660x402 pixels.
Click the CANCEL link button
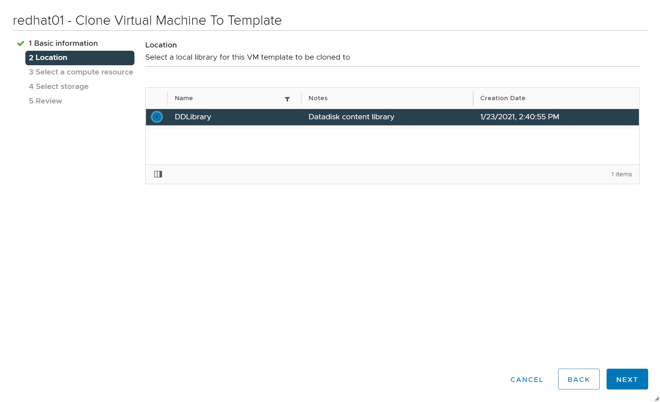[x=527, y=379]
